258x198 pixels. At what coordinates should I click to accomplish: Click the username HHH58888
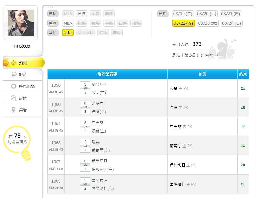pyautogui.click(x=21, y=46)
